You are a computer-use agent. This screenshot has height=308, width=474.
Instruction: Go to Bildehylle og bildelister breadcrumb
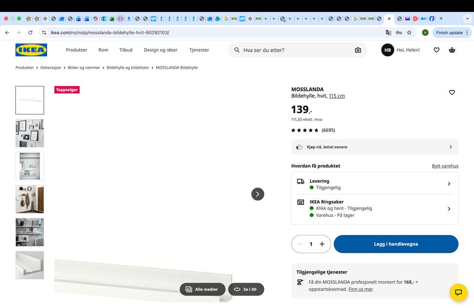[x=128, y=68]
